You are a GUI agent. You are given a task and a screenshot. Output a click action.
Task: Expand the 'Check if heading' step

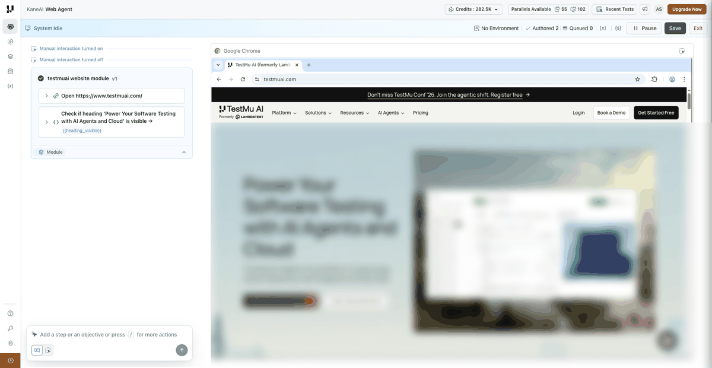pyautogui.click(x=46, y=122)
